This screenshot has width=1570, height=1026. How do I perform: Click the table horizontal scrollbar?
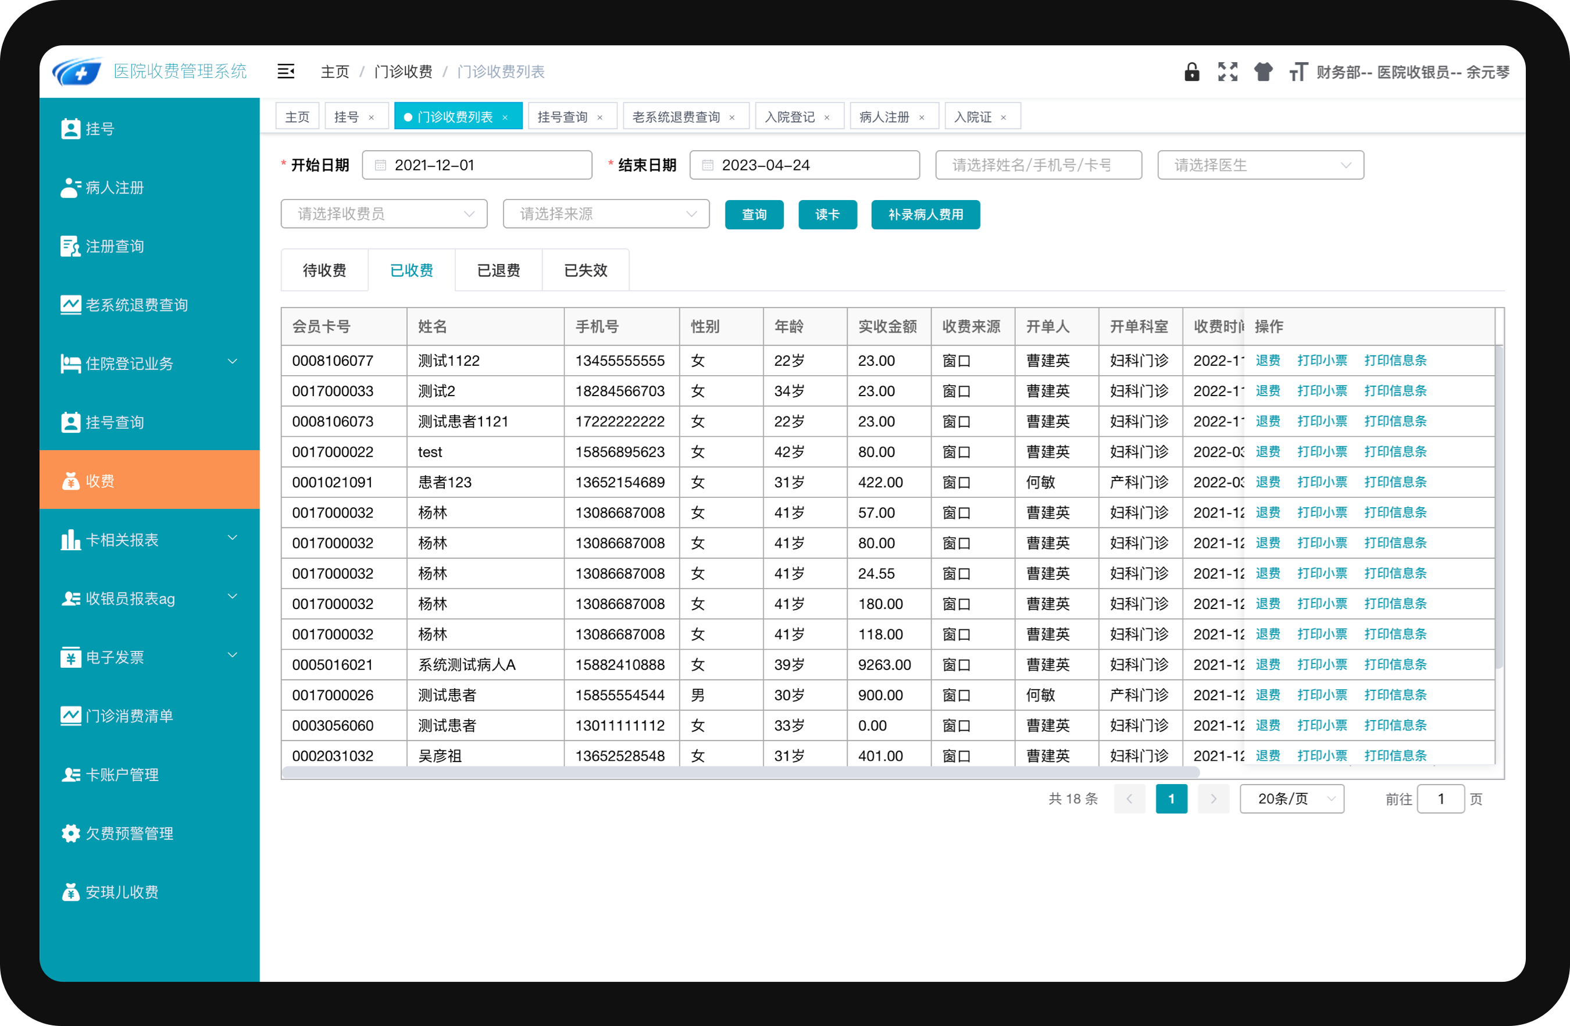pos(741,772)
